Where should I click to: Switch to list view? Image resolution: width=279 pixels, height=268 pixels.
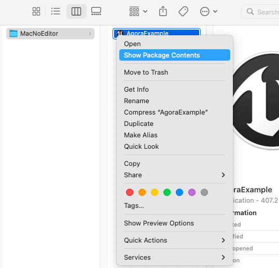[55, 11]
